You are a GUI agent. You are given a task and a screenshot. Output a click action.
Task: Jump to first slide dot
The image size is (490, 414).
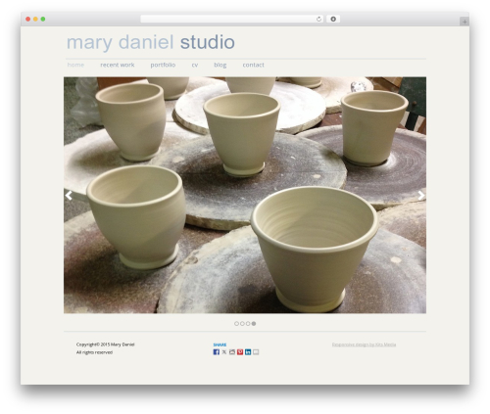tap(236, 324)
